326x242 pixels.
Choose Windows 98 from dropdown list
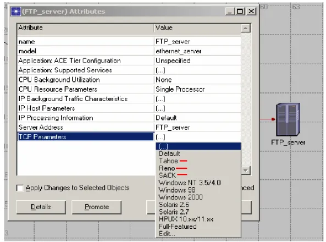pos(198,190)
